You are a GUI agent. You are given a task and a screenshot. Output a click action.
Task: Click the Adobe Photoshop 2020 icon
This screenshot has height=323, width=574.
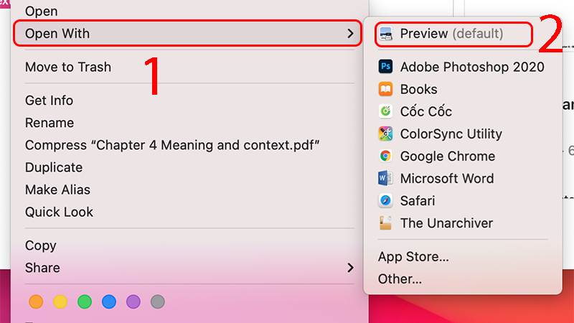[x=386, y=67]
